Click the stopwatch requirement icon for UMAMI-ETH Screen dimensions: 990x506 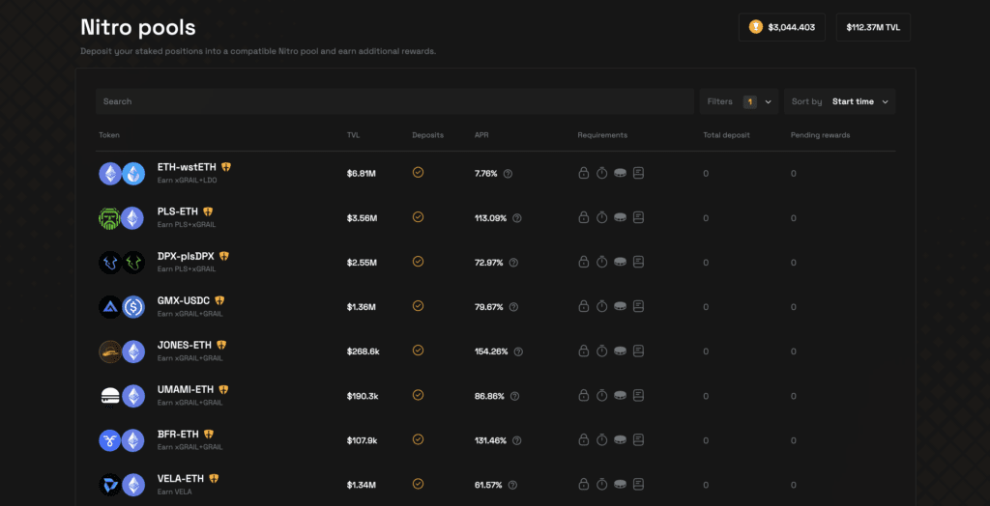pos(601,395)
